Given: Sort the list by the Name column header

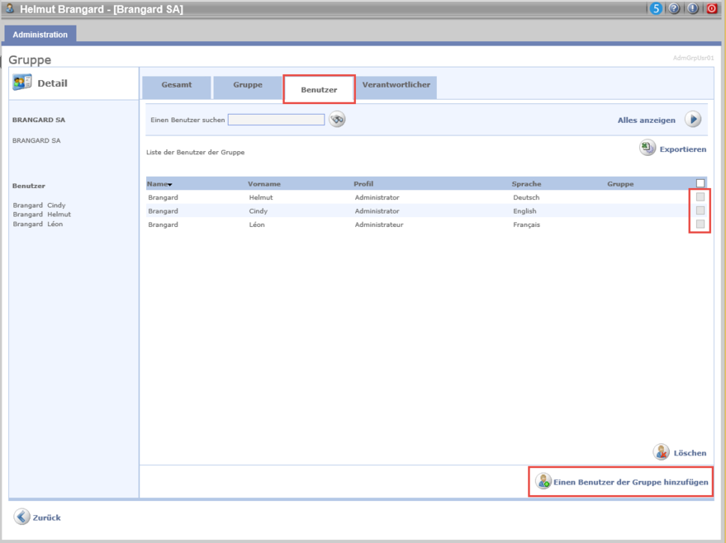Looking at the screenshot, I should point(159,184).
